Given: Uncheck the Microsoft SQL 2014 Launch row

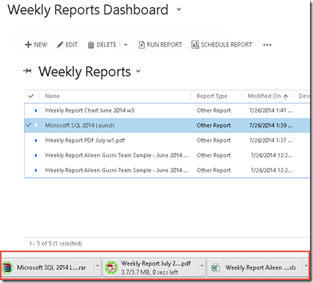Looking at the screenshot, I should click(x=28, y=125).
